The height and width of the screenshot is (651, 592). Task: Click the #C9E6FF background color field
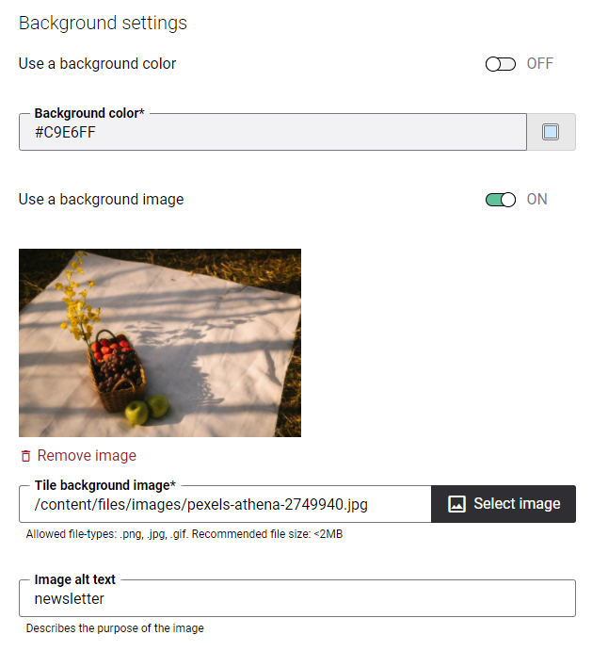point(273,132)
